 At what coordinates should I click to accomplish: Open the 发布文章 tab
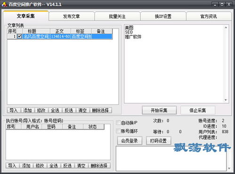click(72, 16)
